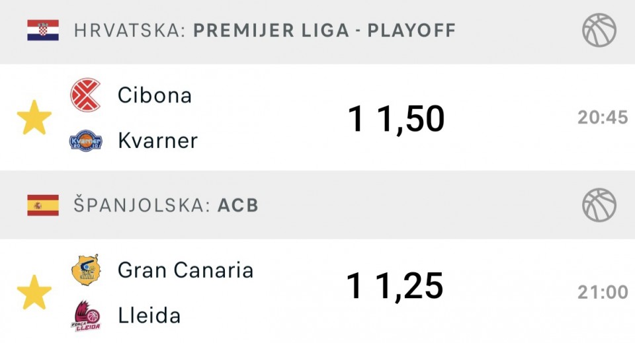The height and width of the screenshot is (343, 635).
Task: Click the Kvarner team logo
Action: (85, 141)
